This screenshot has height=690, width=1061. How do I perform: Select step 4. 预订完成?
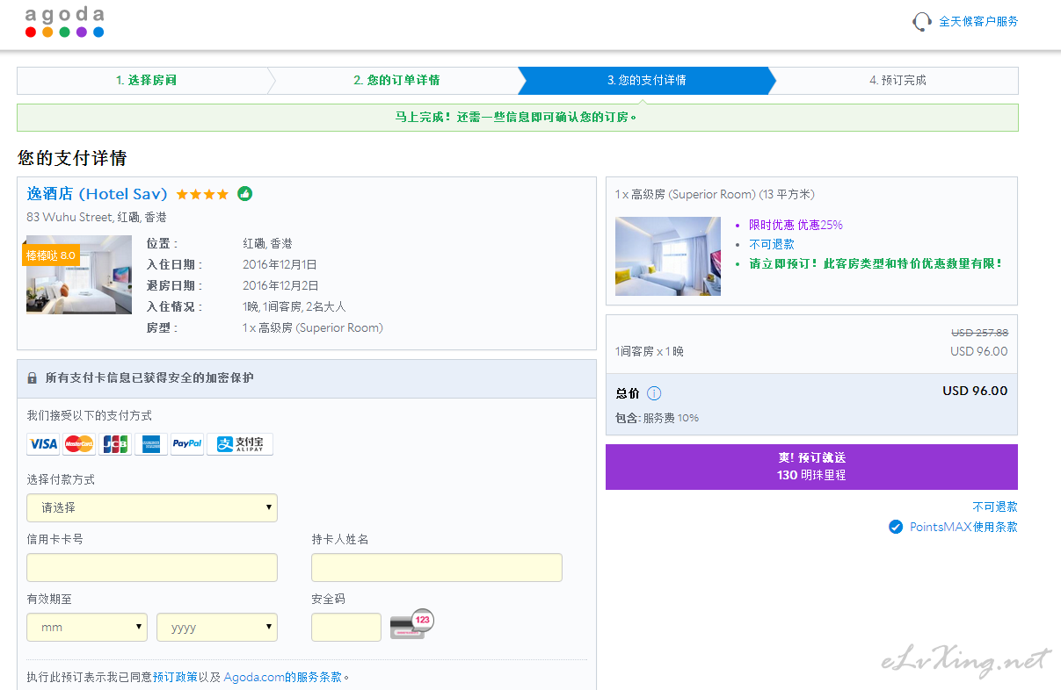tap(897, 80)
